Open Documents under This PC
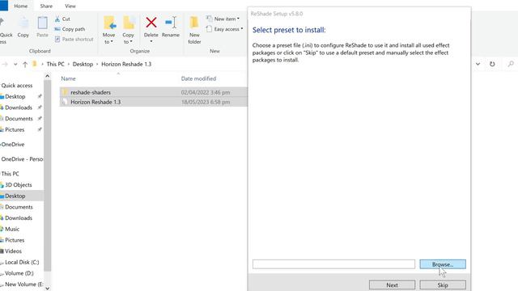 [19, 207]
